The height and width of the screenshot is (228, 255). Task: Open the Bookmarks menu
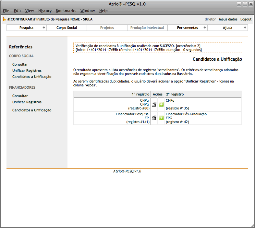(66, 11)
